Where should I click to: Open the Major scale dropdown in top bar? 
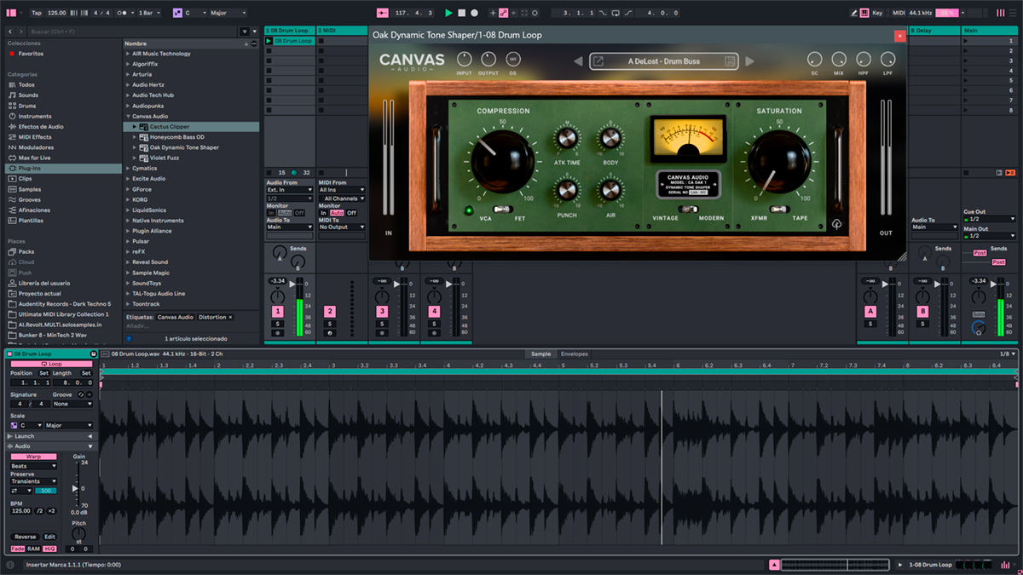pos(227,13)
